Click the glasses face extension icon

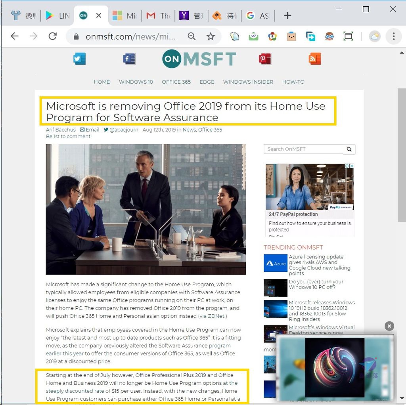click(329, 36)
